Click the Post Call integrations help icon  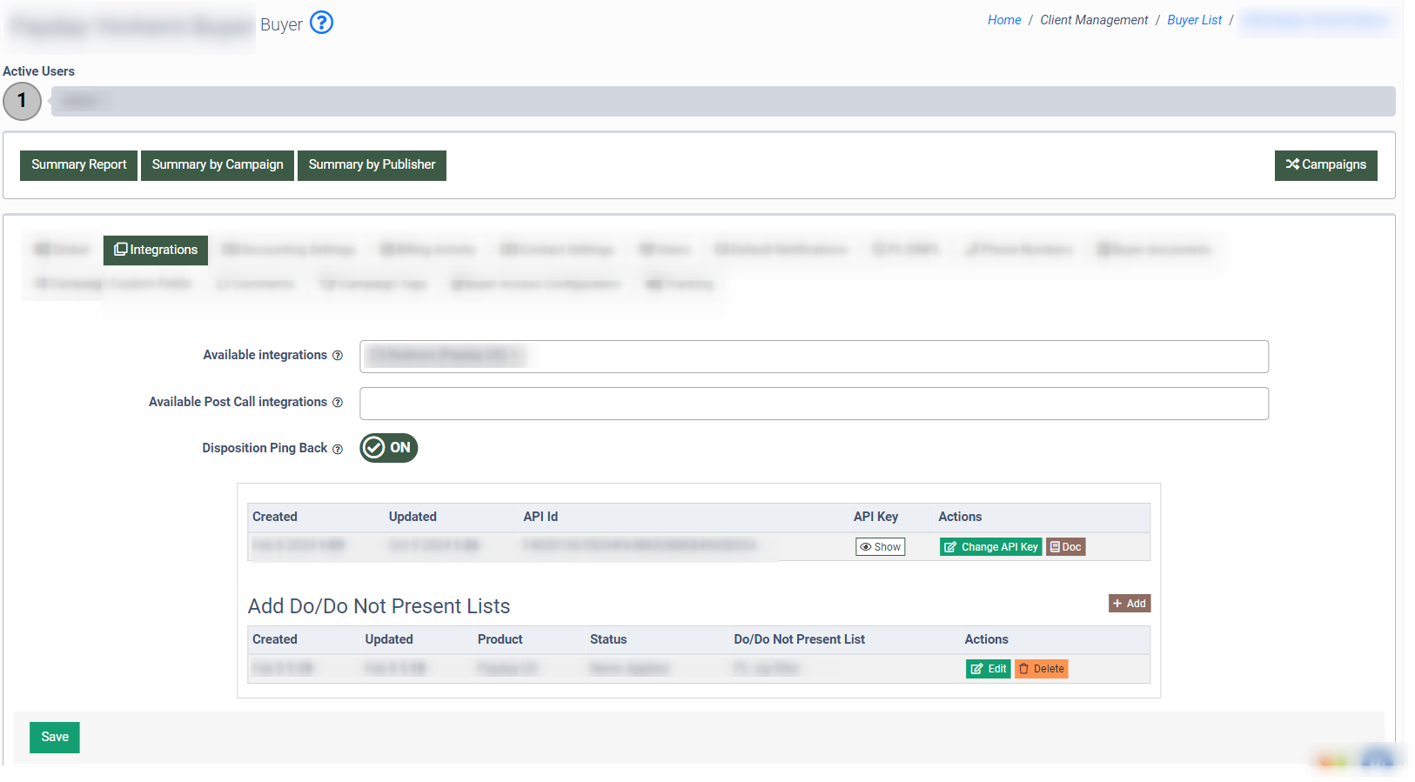[x=338, y=403]
